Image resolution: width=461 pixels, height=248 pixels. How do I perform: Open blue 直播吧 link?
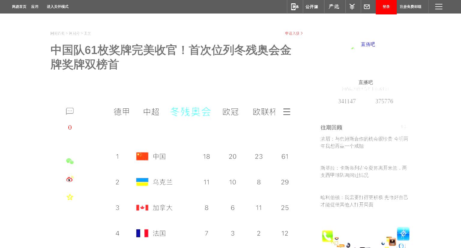[x=368, y=44]
